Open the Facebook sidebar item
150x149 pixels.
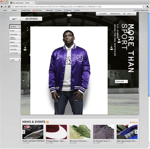pyautogui.click(x=15, y=46)
